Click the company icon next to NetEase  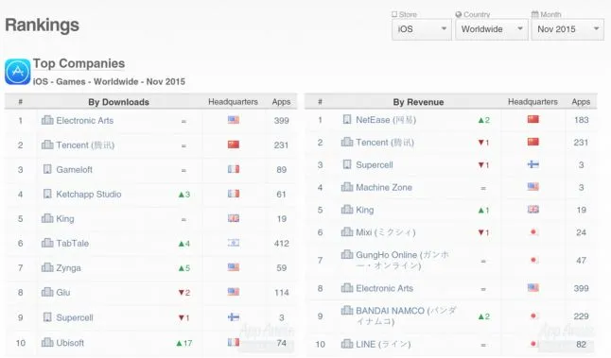coord(347,119)
